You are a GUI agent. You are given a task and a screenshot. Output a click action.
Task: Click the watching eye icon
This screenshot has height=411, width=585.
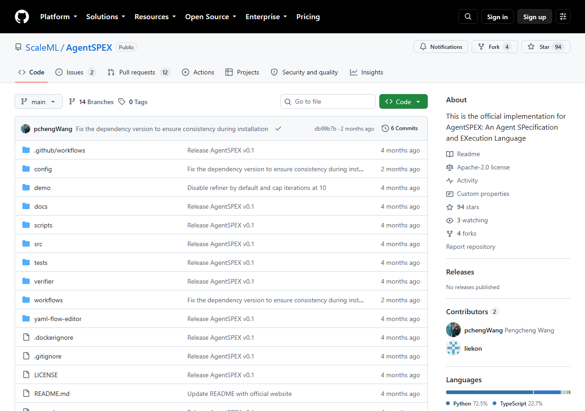tap(450, 220)
